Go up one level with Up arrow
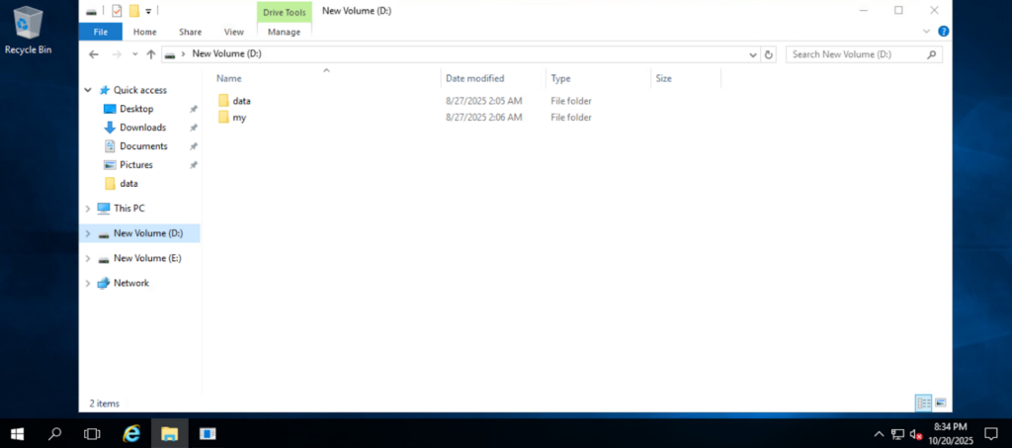 point(151,54)
